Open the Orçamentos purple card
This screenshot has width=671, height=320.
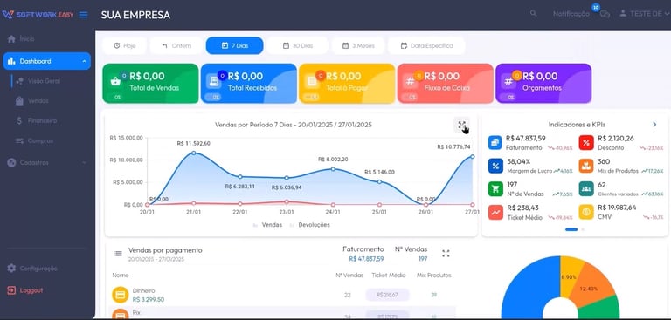tap(543, 84)
